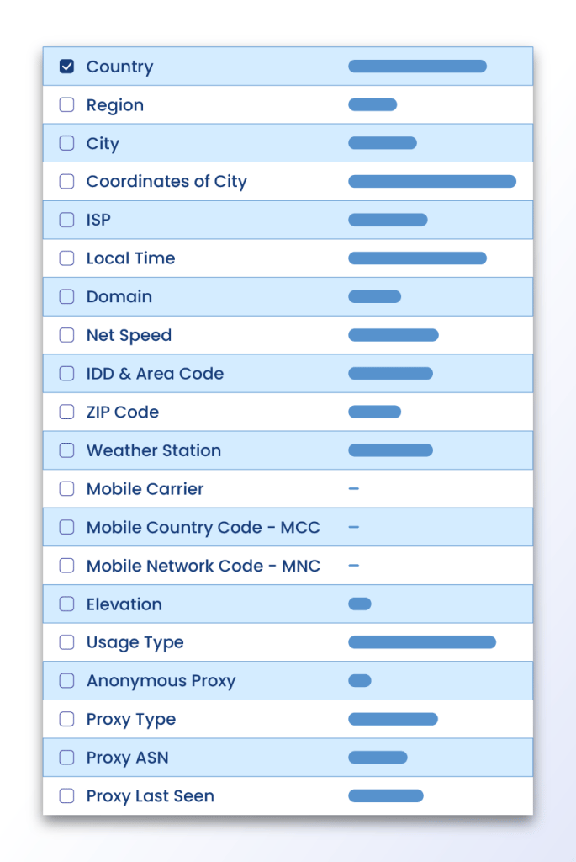576x862 pixels.
Task: Click the Usage Type label
Action: coord(135,642)
